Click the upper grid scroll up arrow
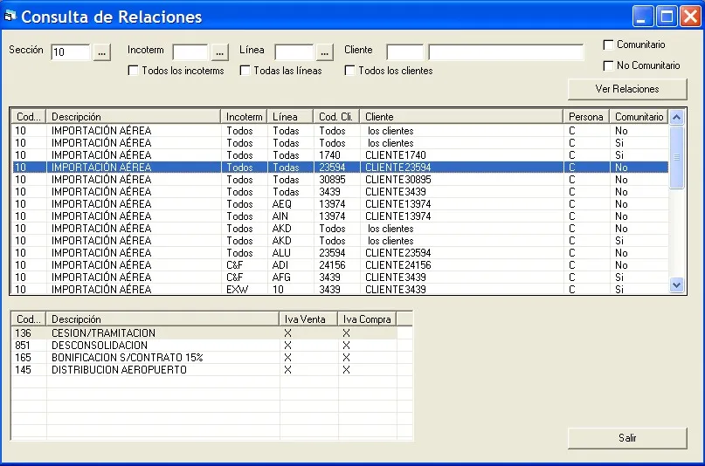Viewport: 705px width, 466px height. [676, 117]
